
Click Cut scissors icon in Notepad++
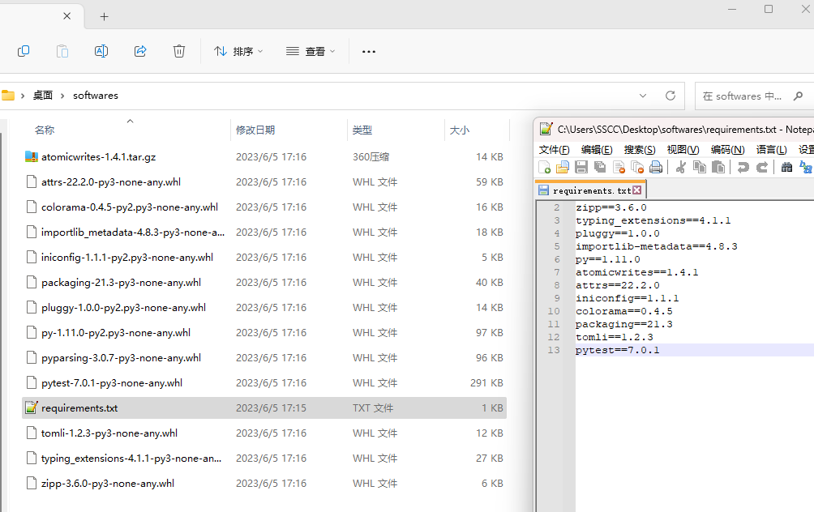pos(680,167)
